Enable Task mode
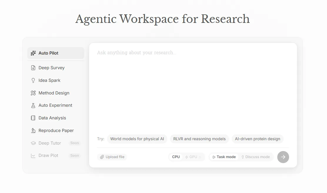Screen dimensions: 327x193 click(x=224, y=157)
